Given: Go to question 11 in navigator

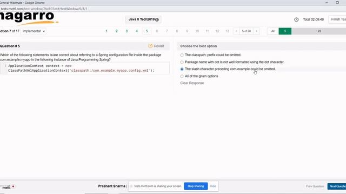Looking at the screenshot, I should pos(207,31).
